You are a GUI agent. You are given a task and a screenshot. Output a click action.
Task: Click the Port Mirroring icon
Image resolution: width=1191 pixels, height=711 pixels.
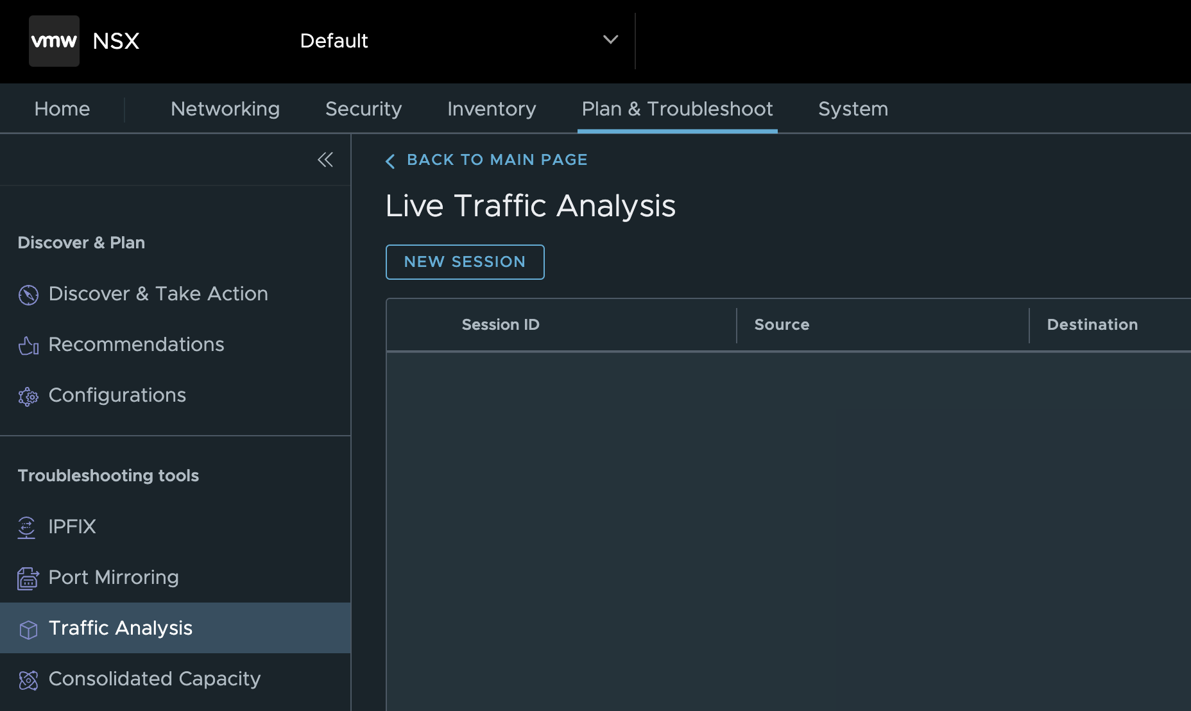point(28,578)
